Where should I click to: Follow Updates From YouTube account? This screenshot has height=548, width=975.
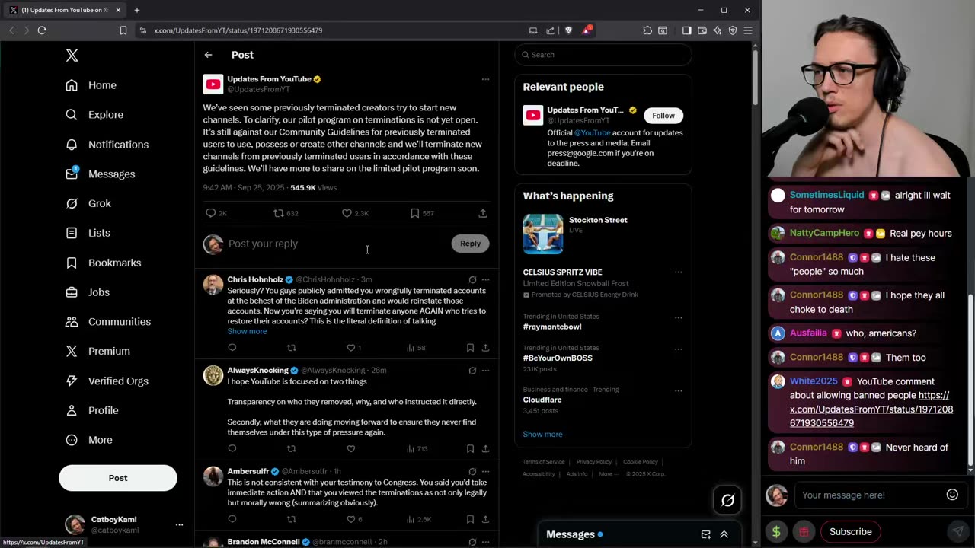663,116
